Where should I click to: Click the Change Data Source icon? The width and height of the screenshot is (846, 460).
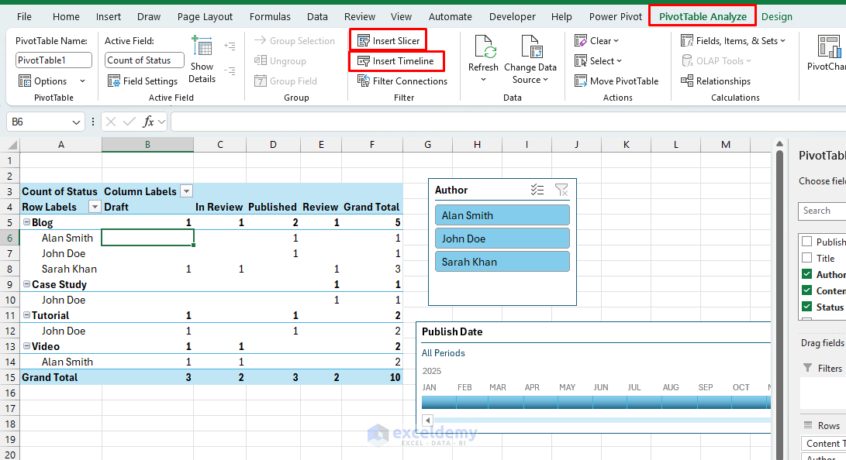pos(530,46)
